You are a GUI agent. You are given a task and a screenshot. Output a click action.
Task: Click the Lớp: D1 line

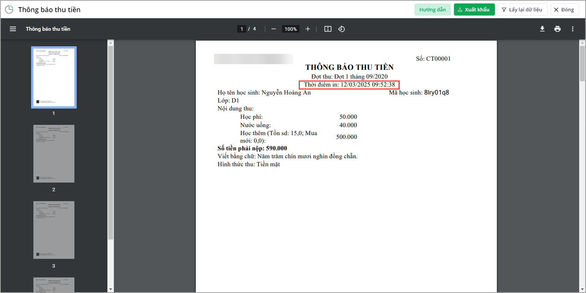point(228,101)
